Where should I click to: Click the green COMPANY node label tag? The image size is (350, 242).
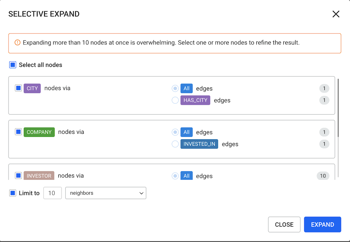pyautogui.click(x=39, y=132)
